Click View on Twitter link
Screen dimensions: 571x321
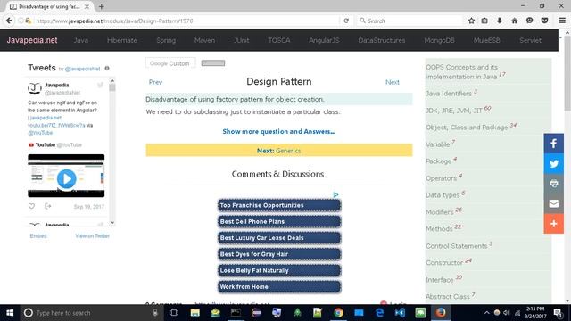(92, 235)
